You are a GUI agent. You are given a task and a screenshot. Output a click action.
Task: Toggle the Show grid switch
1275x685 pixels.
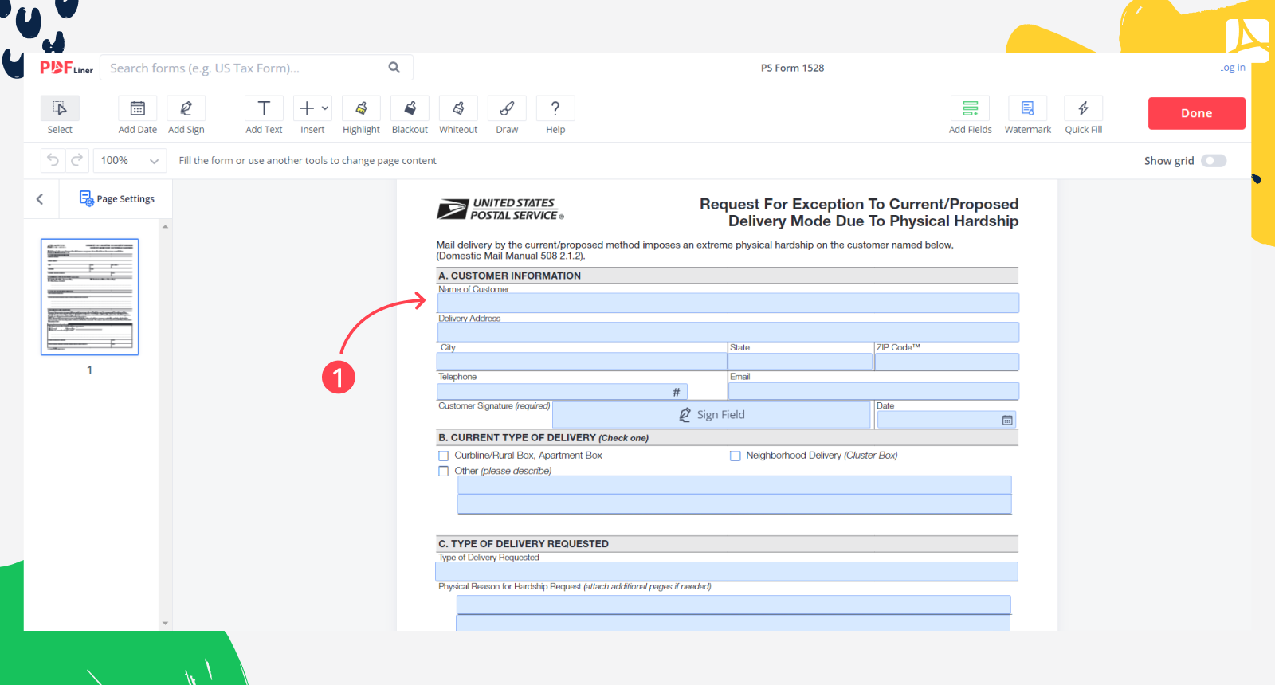tap(1214, 161)
